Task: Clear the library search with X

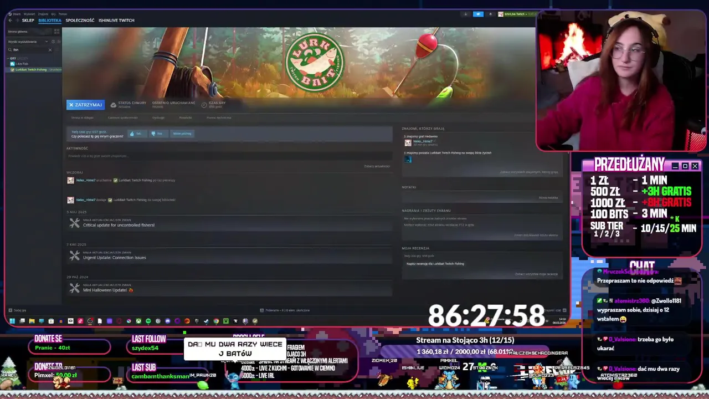Action: 50,50
